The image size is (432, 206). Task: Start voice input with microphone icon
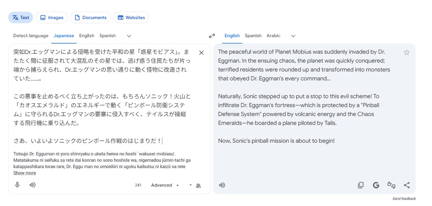[18, 185]
